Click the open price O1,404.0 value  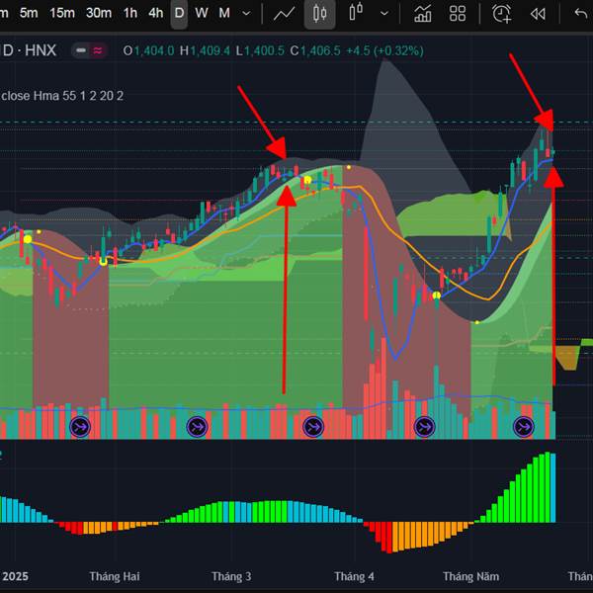(x=148, y=50)
